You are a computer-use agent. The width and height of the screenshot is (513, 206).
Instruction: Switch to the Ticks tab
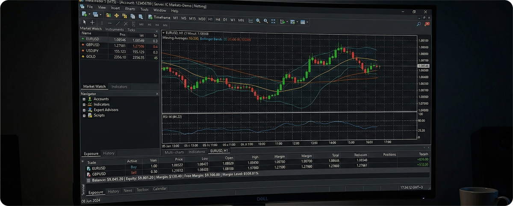click(x=131, y=30)
